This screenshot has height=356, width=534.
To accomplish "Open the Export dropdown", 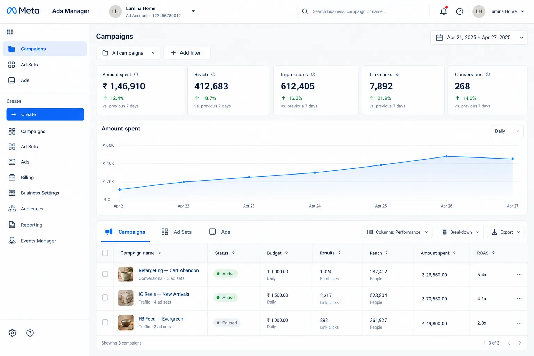I will point(505,232).
